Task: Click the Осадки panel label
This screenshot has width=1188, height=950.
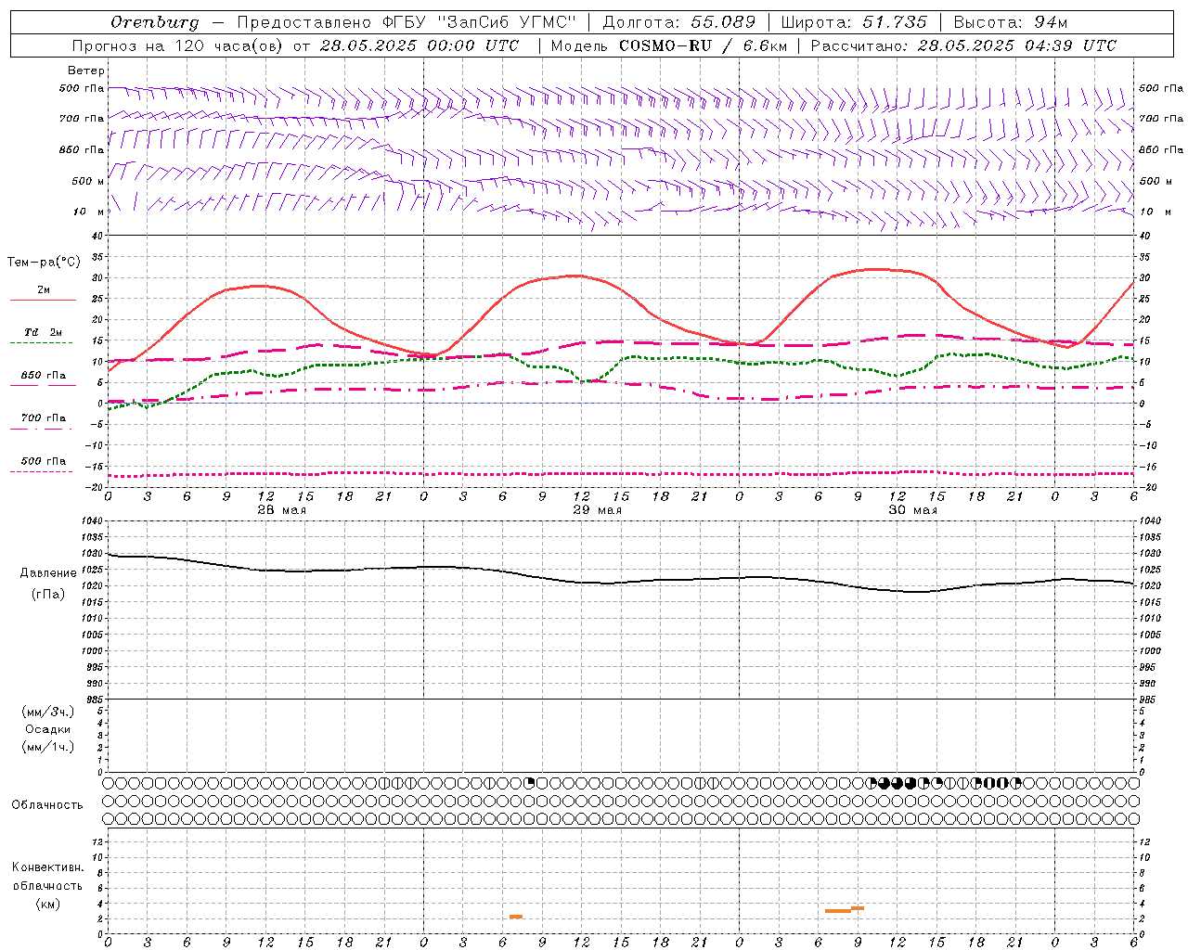Action: (x=48, y=729)
